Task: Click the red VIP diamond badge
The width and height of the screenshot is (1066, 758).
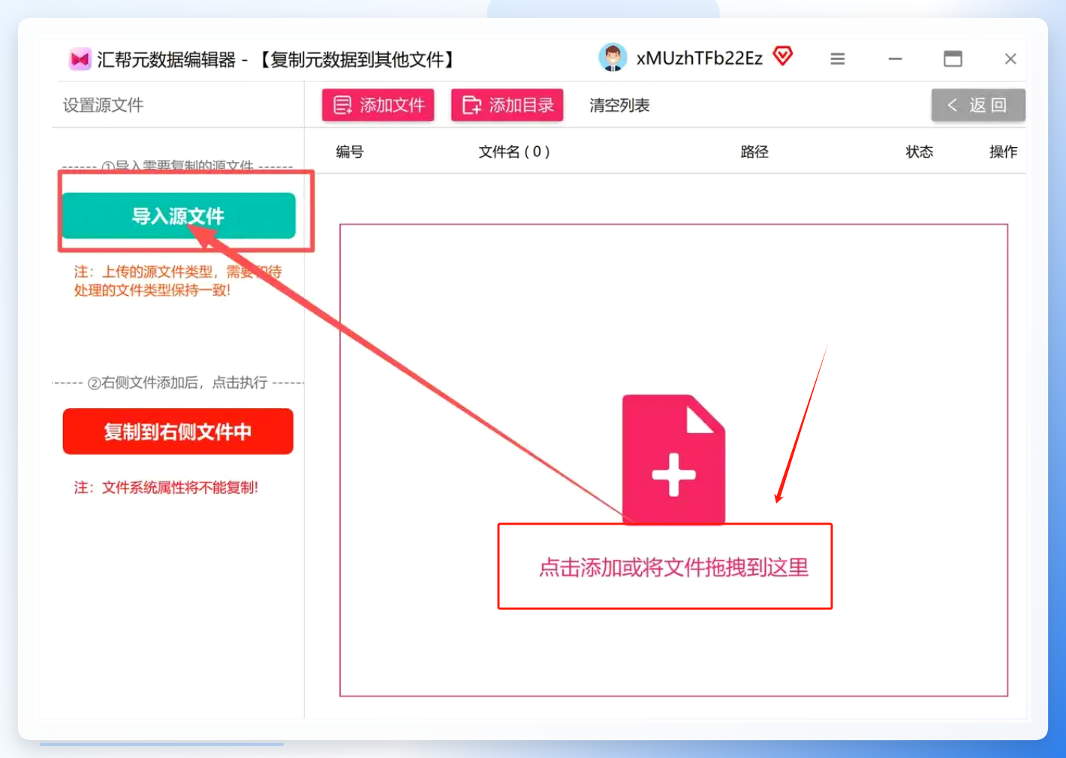Action: pyautogui.click(x=783, y=56)
